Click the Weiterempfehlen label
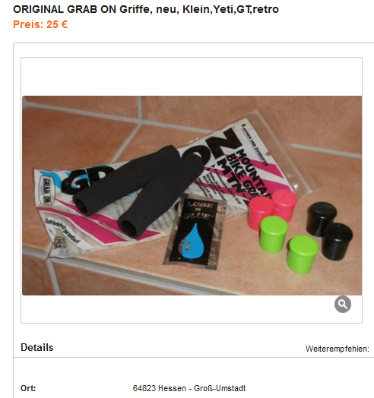Viewport: 374px width, 398px height. pos(338,349)
